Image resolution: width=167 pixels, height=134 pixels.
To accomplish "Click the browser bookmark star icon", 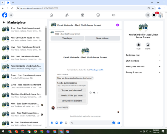I will (153, 8).
